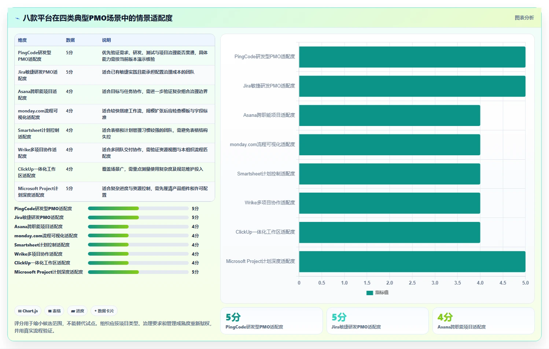Click the Wrike多项目协作适配度 chart axis label
Screen dimensions: 549x349
click(270, 203)
